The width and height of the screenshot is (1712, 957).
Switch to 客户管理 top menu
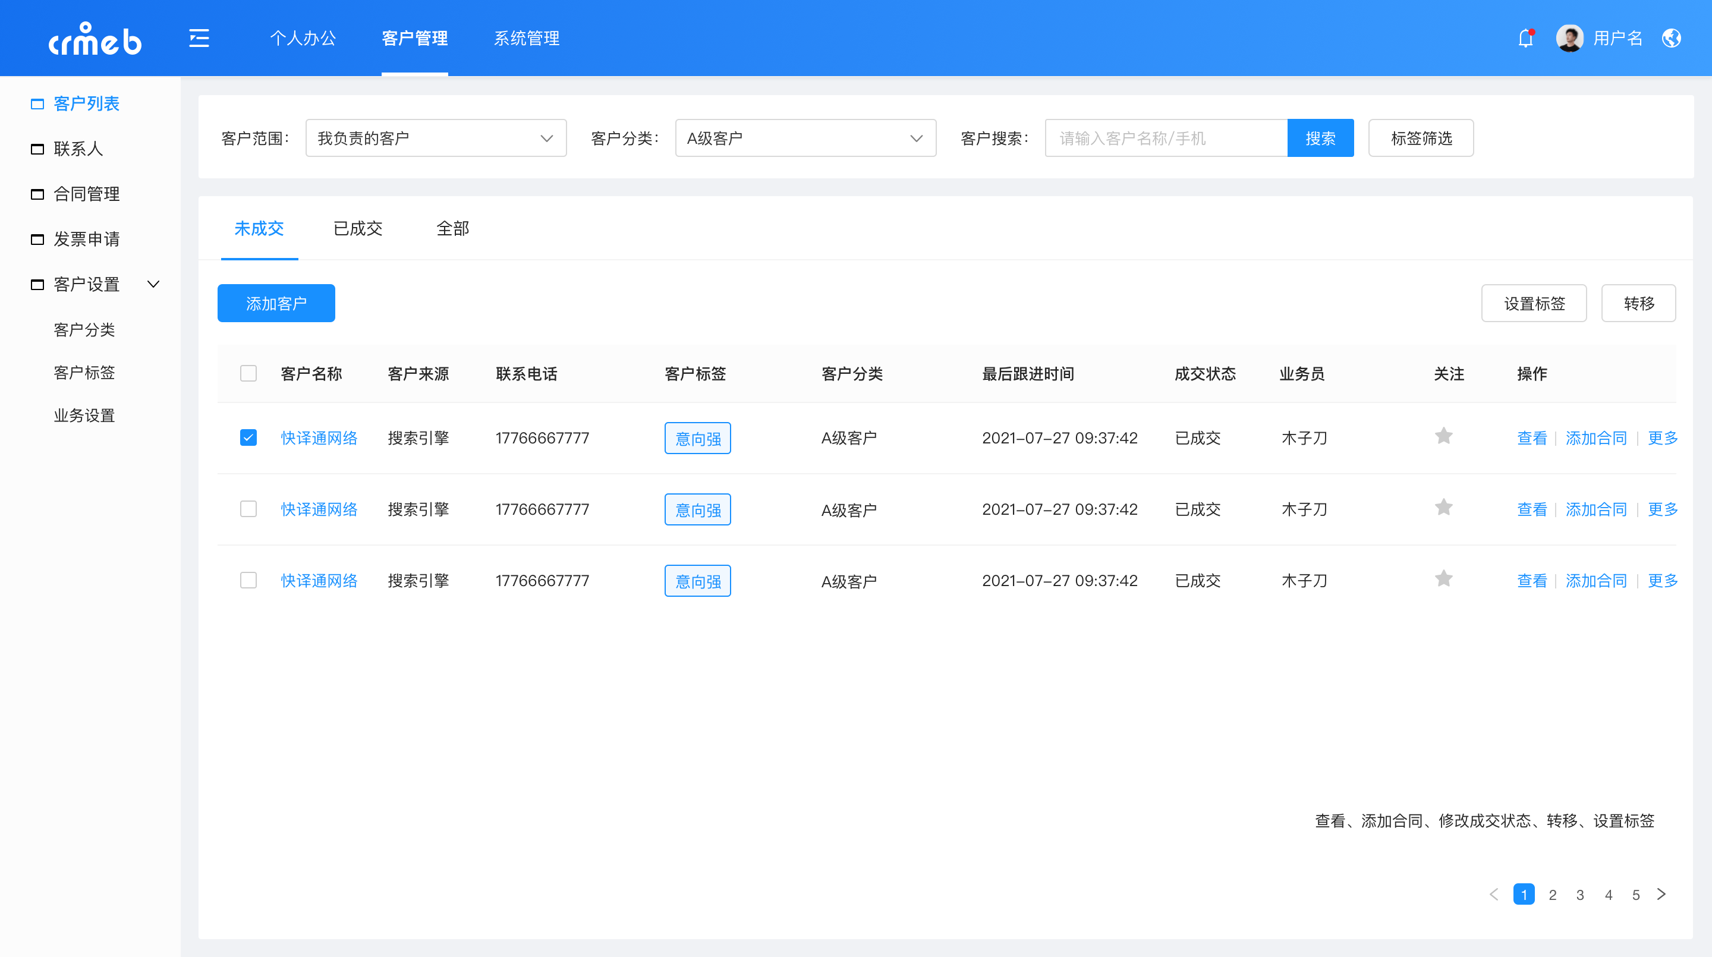pyautogui.click(x=415, y=39)
